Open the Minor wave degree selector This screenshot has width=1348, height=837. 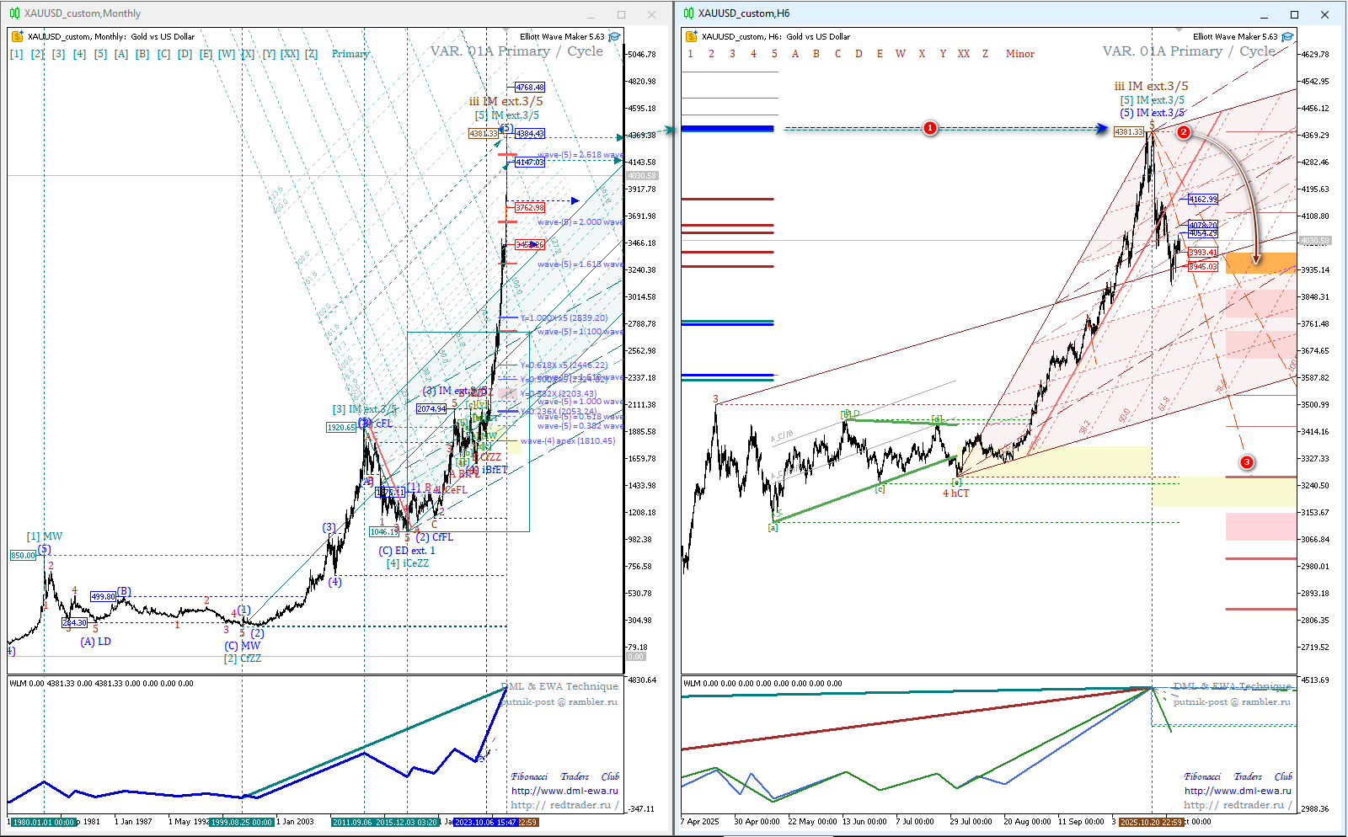(x=1019, y=54)
